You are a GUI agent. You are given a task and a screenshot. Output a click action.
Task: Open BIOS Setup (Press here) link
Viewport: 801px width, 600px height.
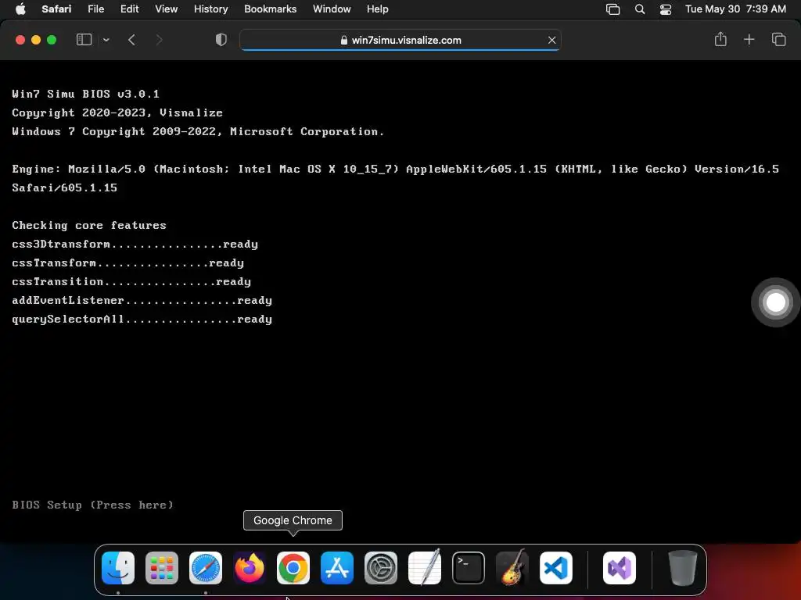click(x=92, y=505)
